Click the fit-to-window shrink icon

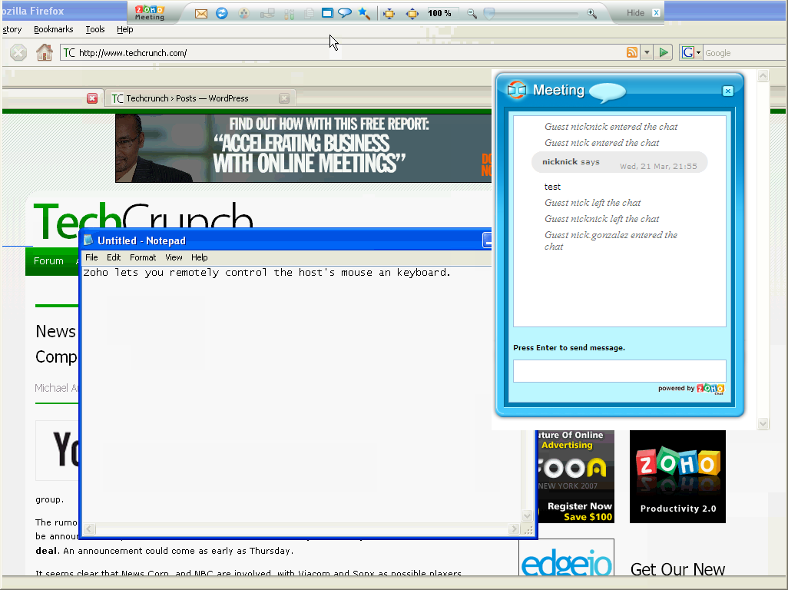tap(389, 14)
